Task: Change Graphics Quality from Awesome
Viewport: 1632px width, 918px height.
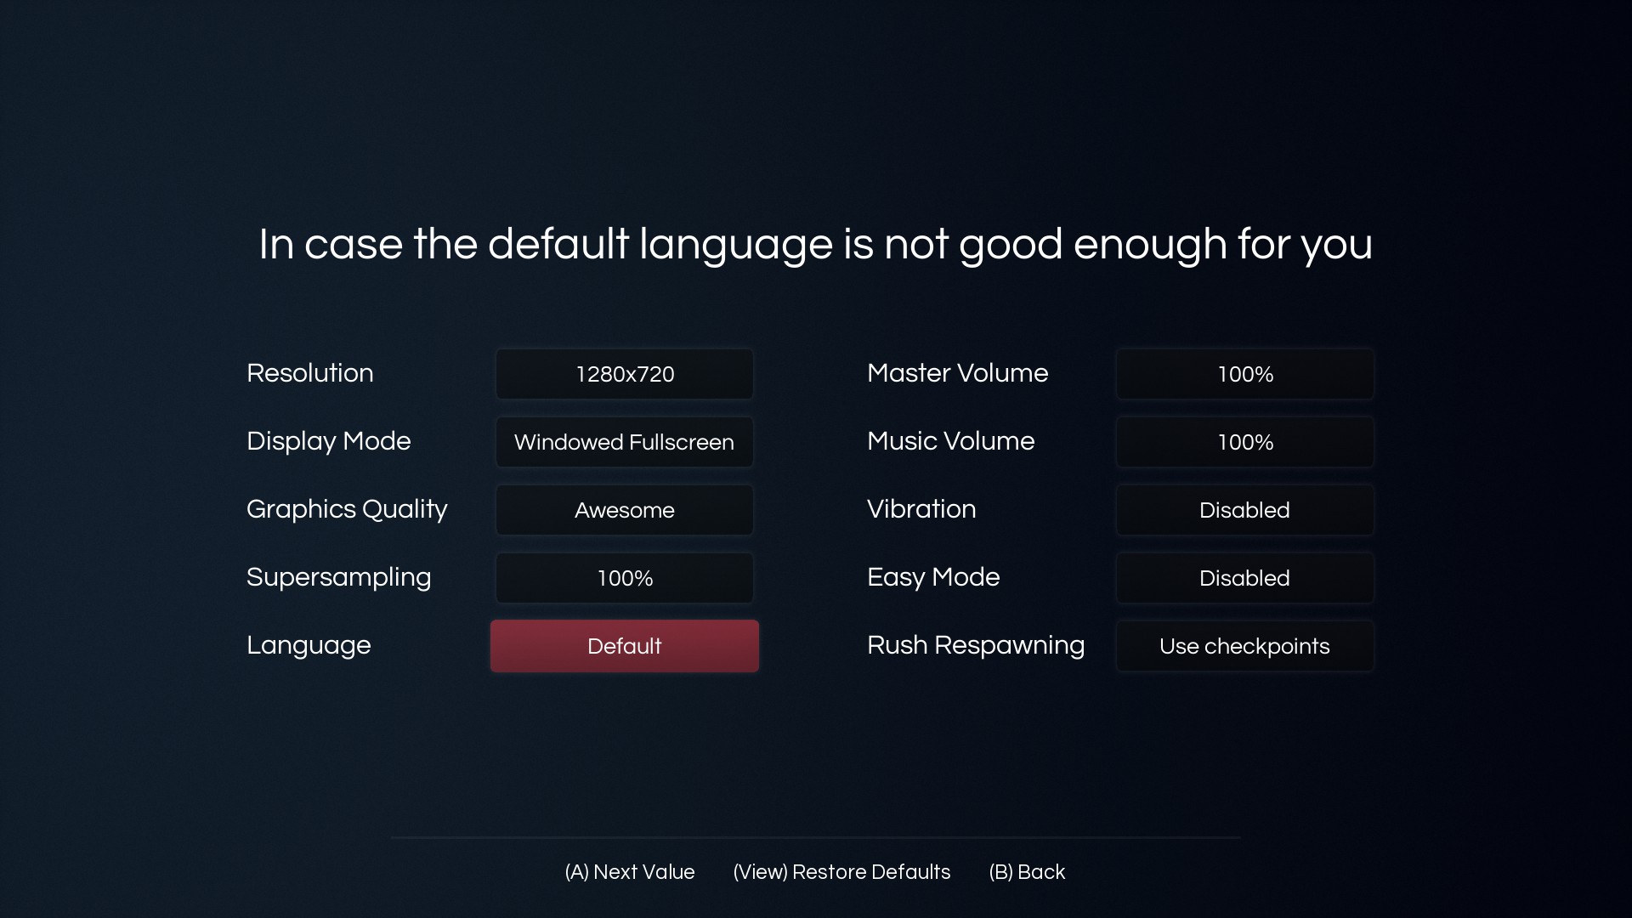Action: [625, 510]
